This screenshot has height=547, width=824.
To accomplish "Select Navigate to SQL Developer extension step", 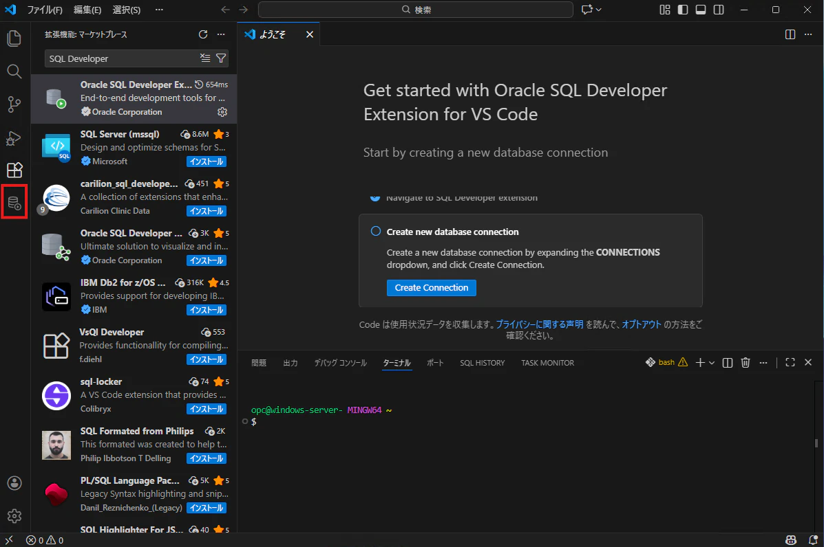I will tap(462, 198).
